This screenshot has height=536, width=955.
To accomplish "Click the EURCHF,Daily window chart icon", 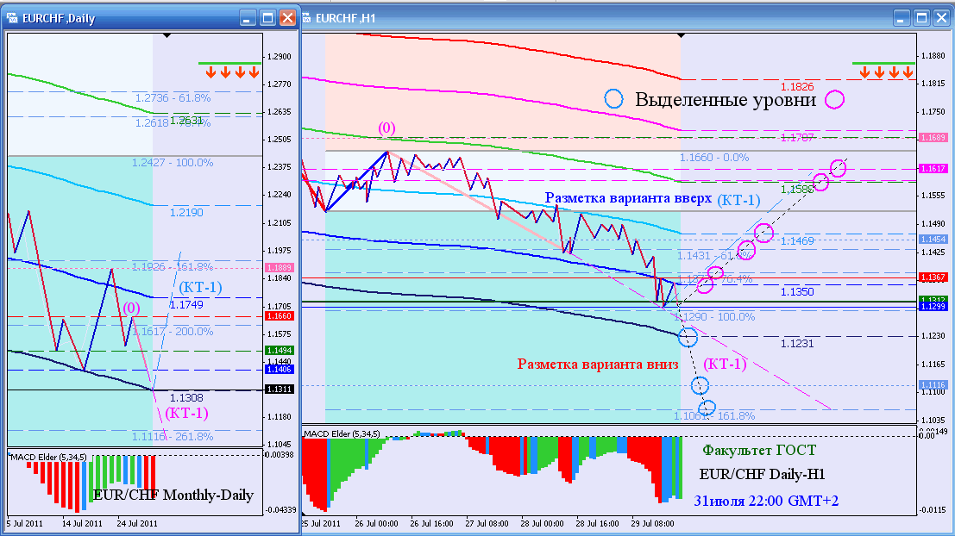I will click(x=12, y=18).
